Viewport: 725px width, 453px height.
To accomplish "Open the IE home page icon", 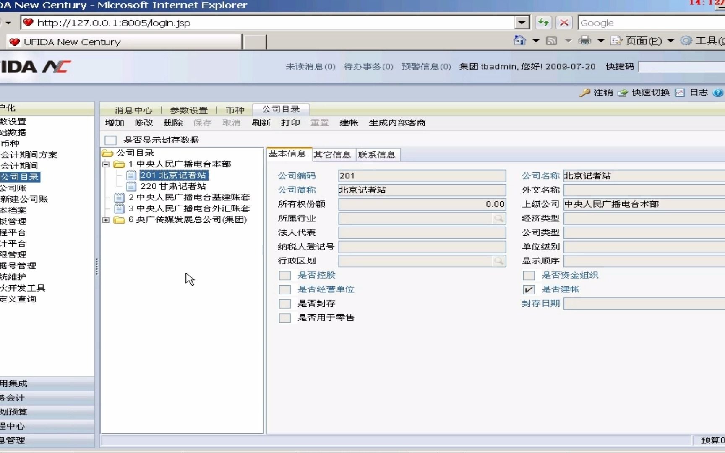I will pyautogui.click(x=519, y=41).
